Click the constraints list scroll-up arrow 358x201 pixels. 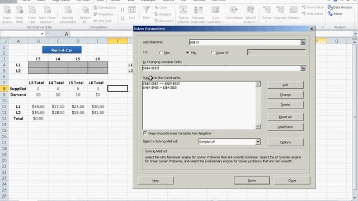(258, 84)
